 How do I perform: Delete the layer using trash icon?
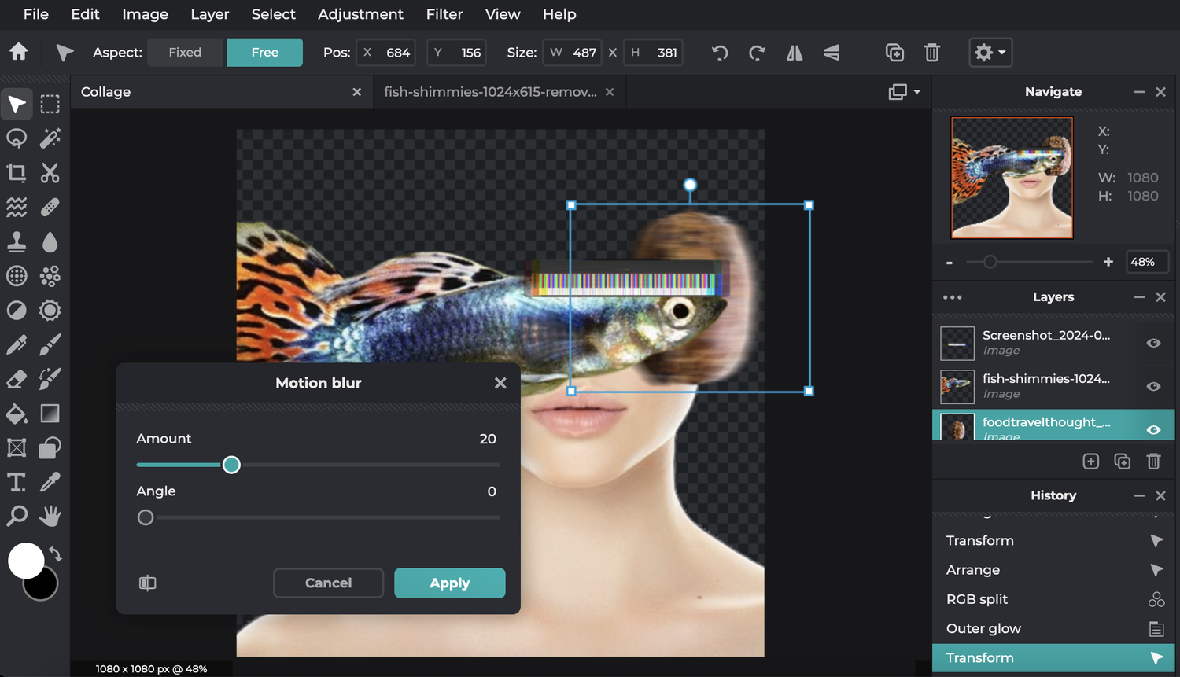[932, 52]
